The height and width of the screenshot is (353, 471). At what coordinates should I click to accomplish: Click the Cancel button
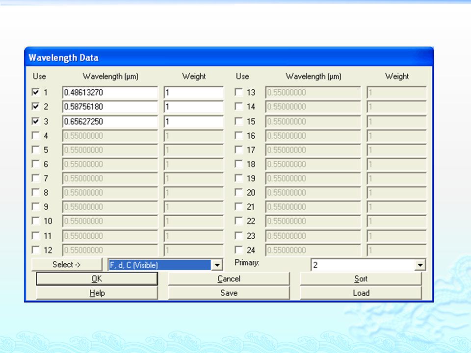point(229,279)
